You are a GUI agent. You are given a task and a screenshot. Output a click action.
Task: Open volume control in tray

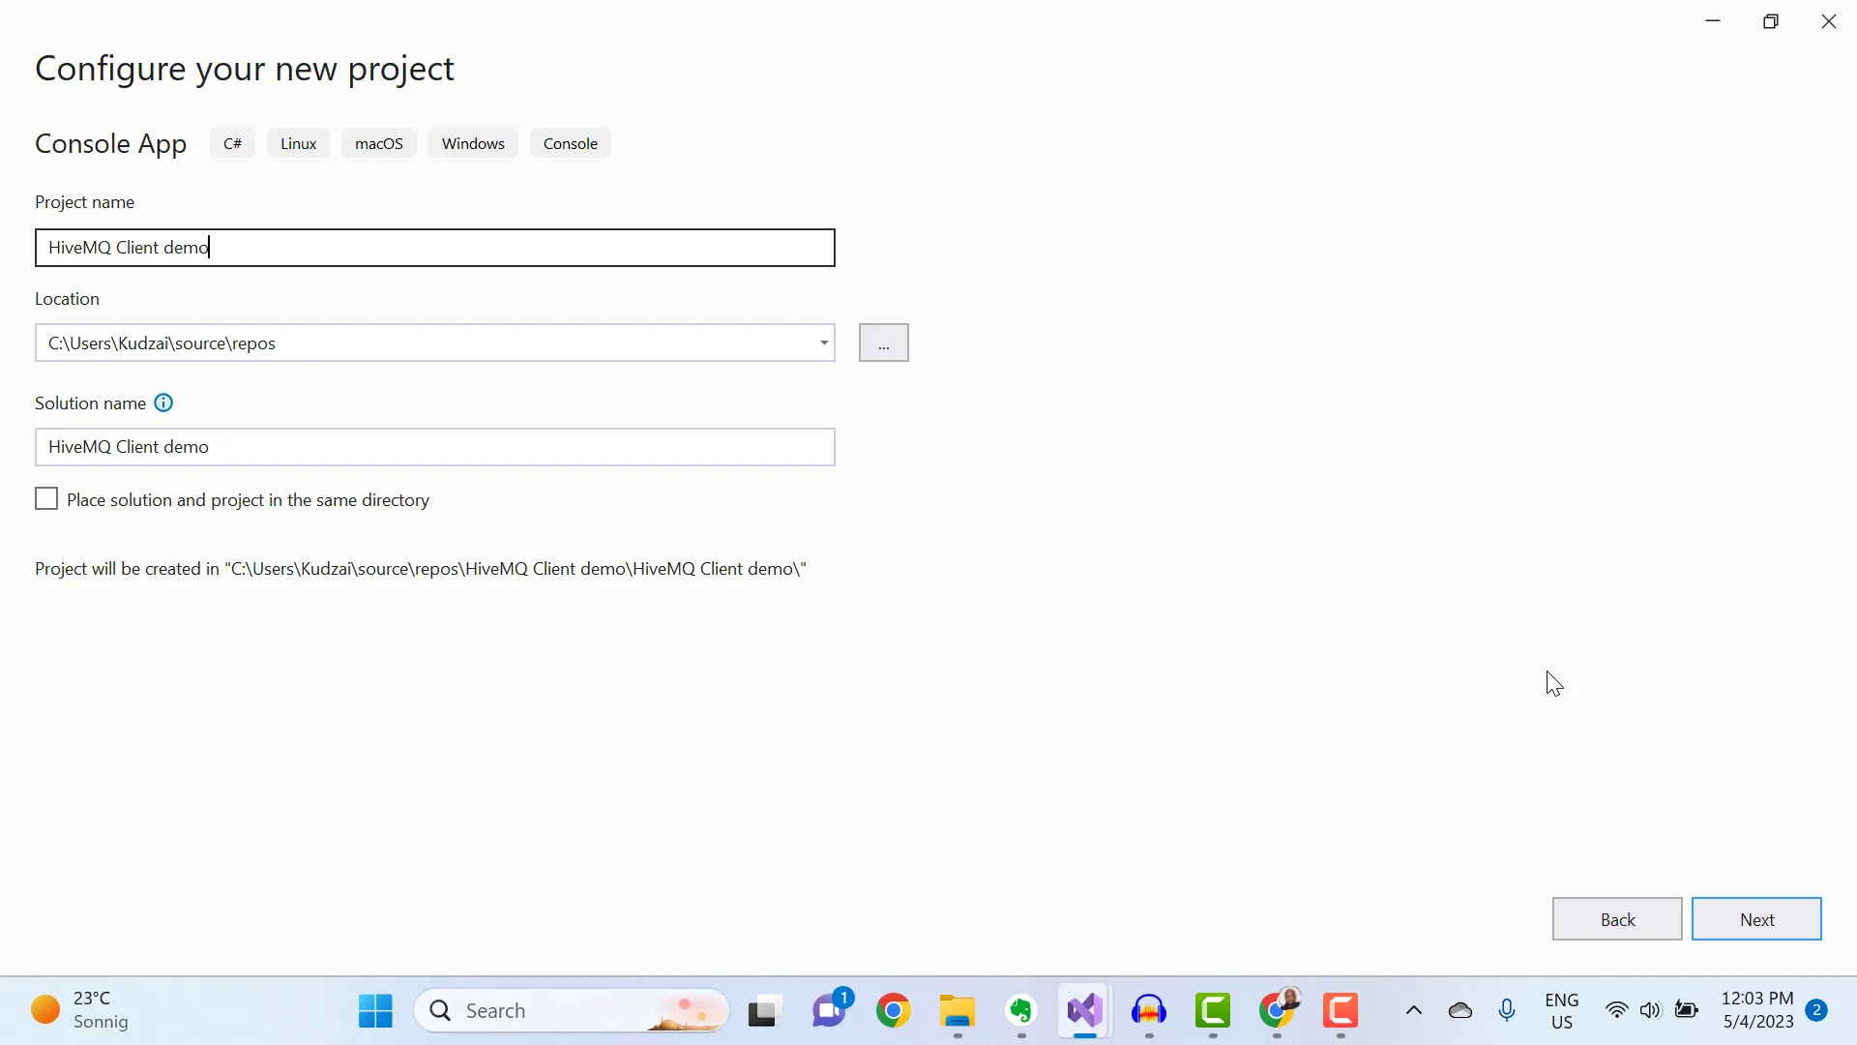click(x=1650, y=1011)
